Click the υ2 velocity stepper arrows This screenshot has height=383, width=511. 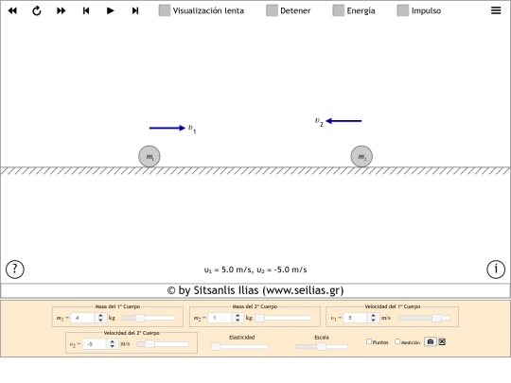pos(113,343)
